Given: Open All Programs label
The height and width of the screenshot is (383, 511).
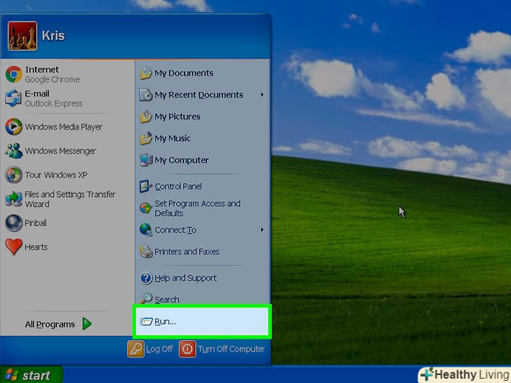Looking at the screenshot, I should (50, 324).
